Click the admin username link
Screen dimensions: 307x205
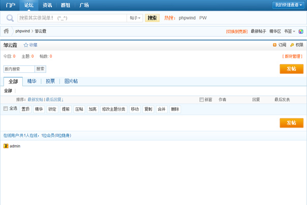[15, 146]
